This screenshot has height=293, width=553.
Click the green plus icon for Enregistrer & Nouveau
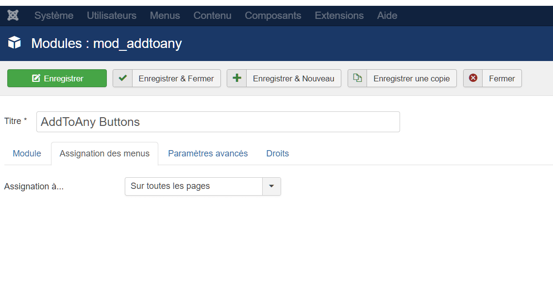pos(236,78)
